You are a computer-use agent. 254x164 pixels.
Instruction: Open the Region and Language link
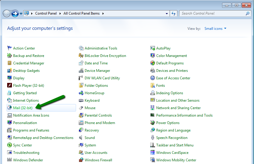pyautogui.click(x=173, y=130)
